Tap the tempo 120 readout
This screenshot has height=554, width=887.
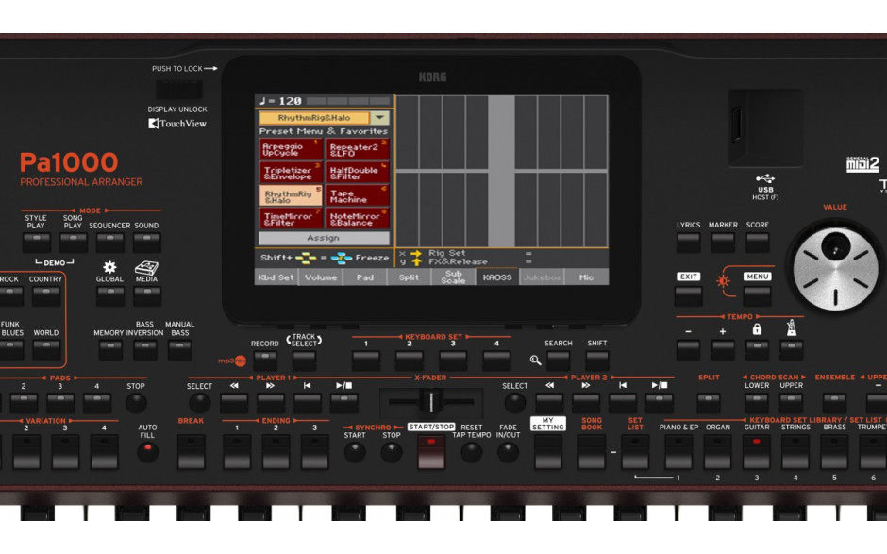click(x=281, y=101)
